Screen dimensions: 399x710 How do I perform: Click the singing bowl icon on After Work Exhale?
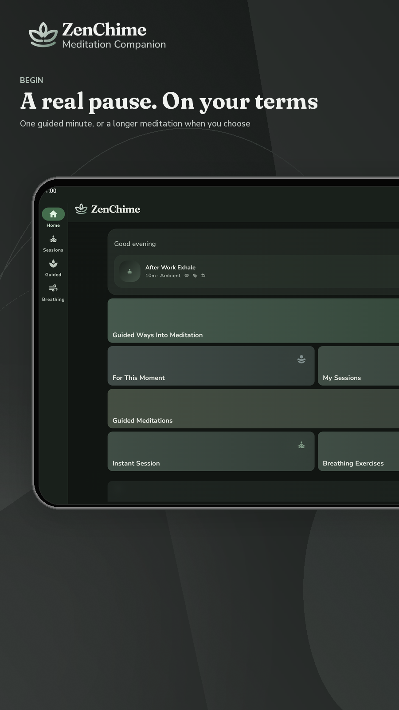(187, 276)
